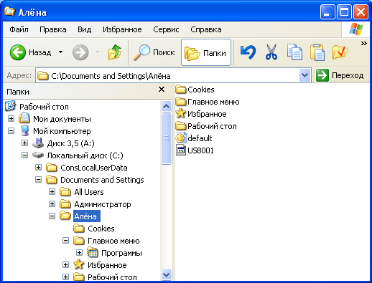Click the address path field
The width and height of the screenshot is (372, 283).
[167, 76]
